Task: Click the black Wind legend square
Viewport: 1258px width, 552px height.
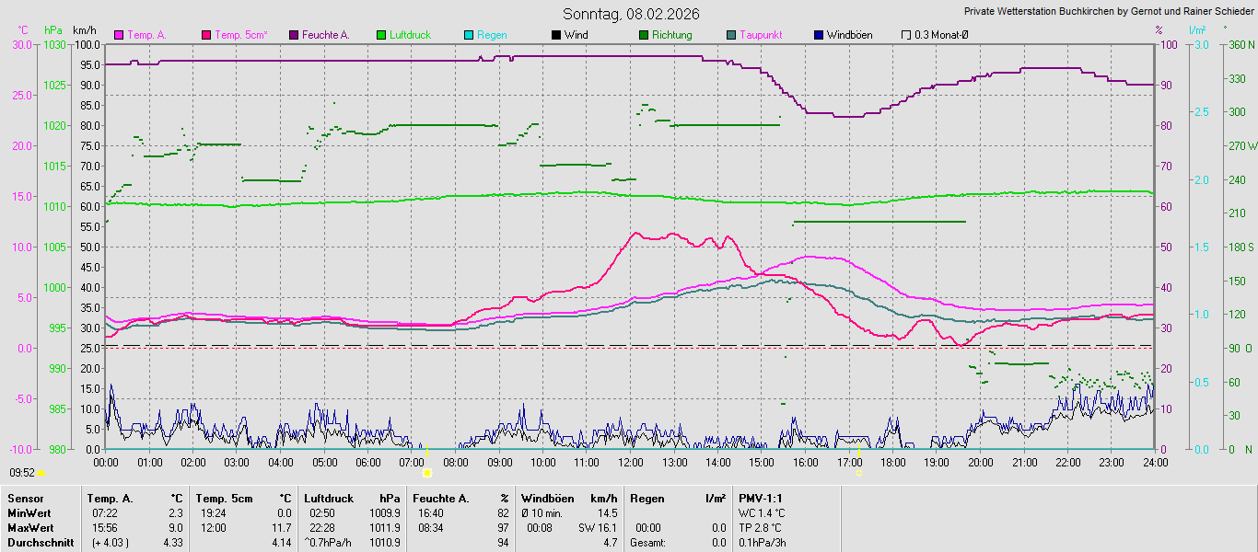Action: tap(556, 35)
